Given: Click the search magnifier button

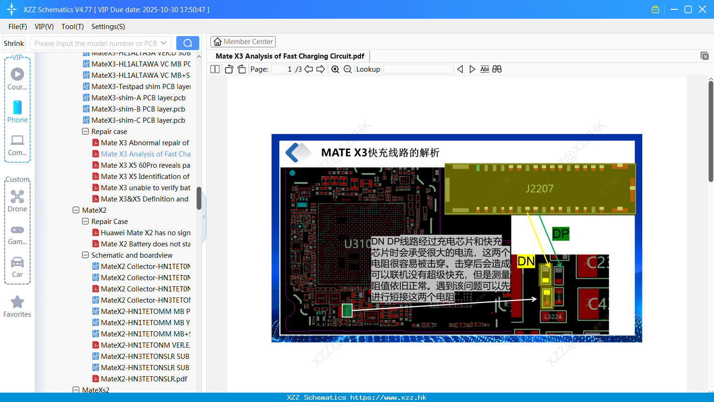Looking at the screenshot, I should click(x=188, y=43).
